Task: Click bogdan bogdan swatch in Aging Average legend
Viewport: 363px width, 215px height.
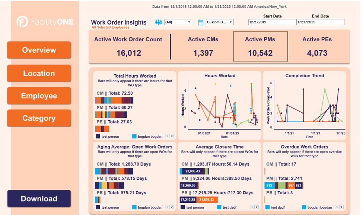Action: pyautogui.click(x=134, y=207)
